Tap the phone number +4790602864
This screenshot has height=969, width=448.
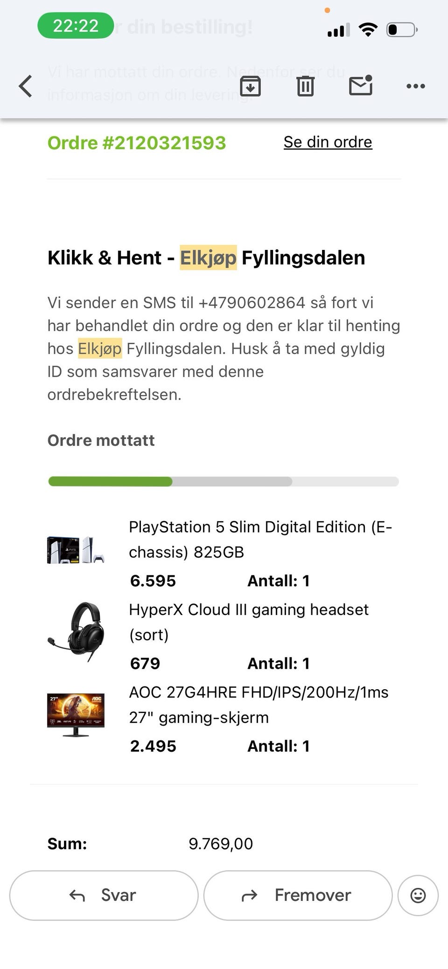point(252,303)
